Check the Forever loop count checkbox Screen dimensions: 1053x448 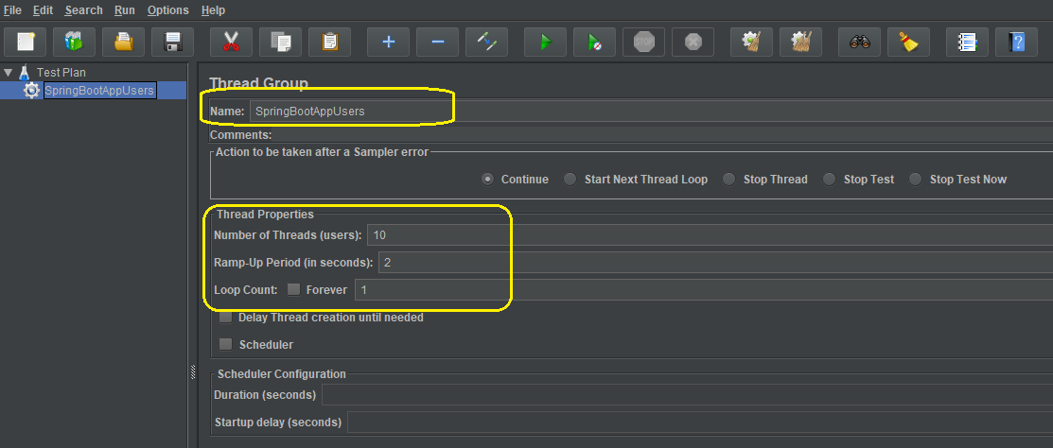coord(293,290)
